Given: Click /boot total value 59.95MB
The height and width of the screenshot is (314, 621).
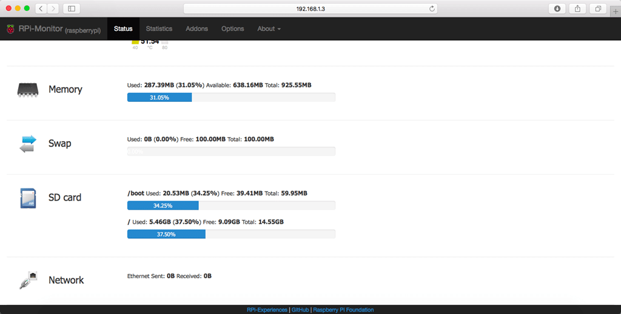Looking at the screenshot, I should tap(294, 193).
